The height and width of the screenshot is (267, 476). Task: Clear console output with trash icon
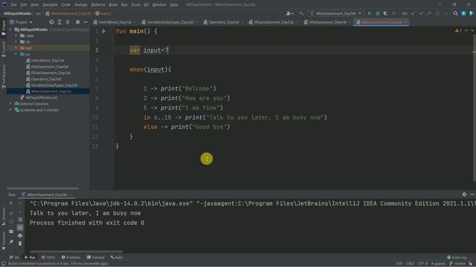(x=20, y=243)
